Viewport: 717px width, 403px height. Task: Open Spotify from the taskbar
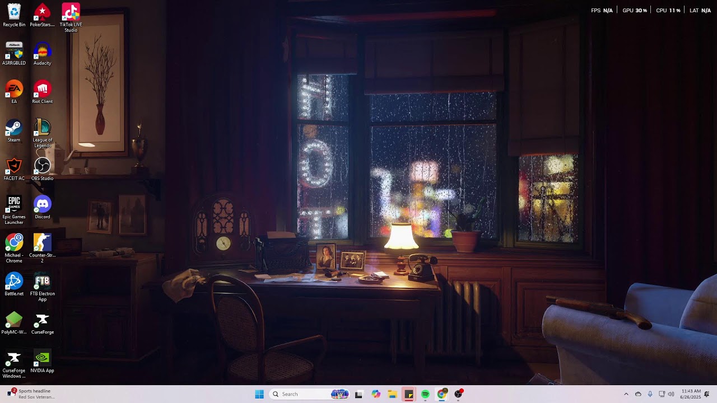[425, 394]
